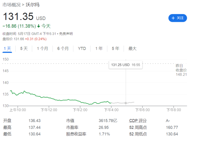Open the 5 年 chart tab
The width and height of the screenshot is (199, 142).
pyautogui.click(x=115, y=49)
